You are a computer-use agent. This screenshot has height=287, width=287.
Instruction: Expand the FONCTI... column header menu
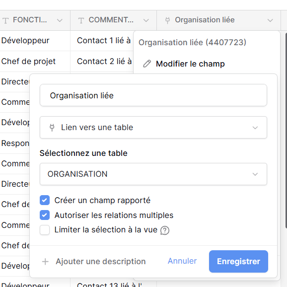coord(60,20)
